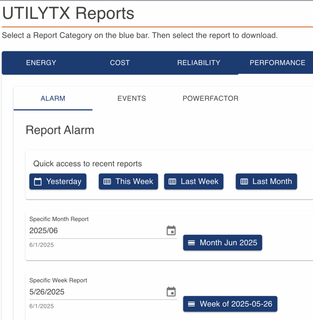Click the Specific Week Report label

click(x=58, y=280)
